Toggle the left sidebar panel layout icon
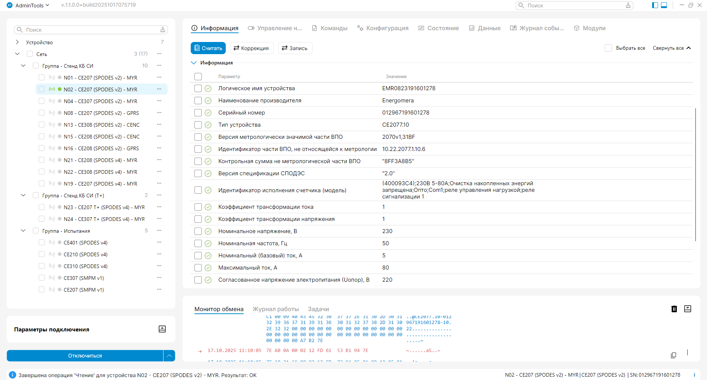The width and height of the screenshot is (707, 380). coord(655,5)
